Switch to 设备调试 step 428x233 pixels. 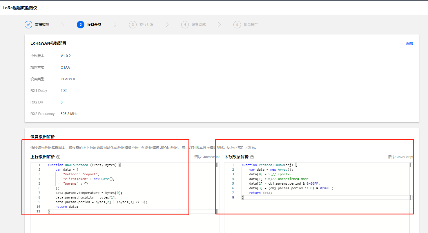[199, 25]
